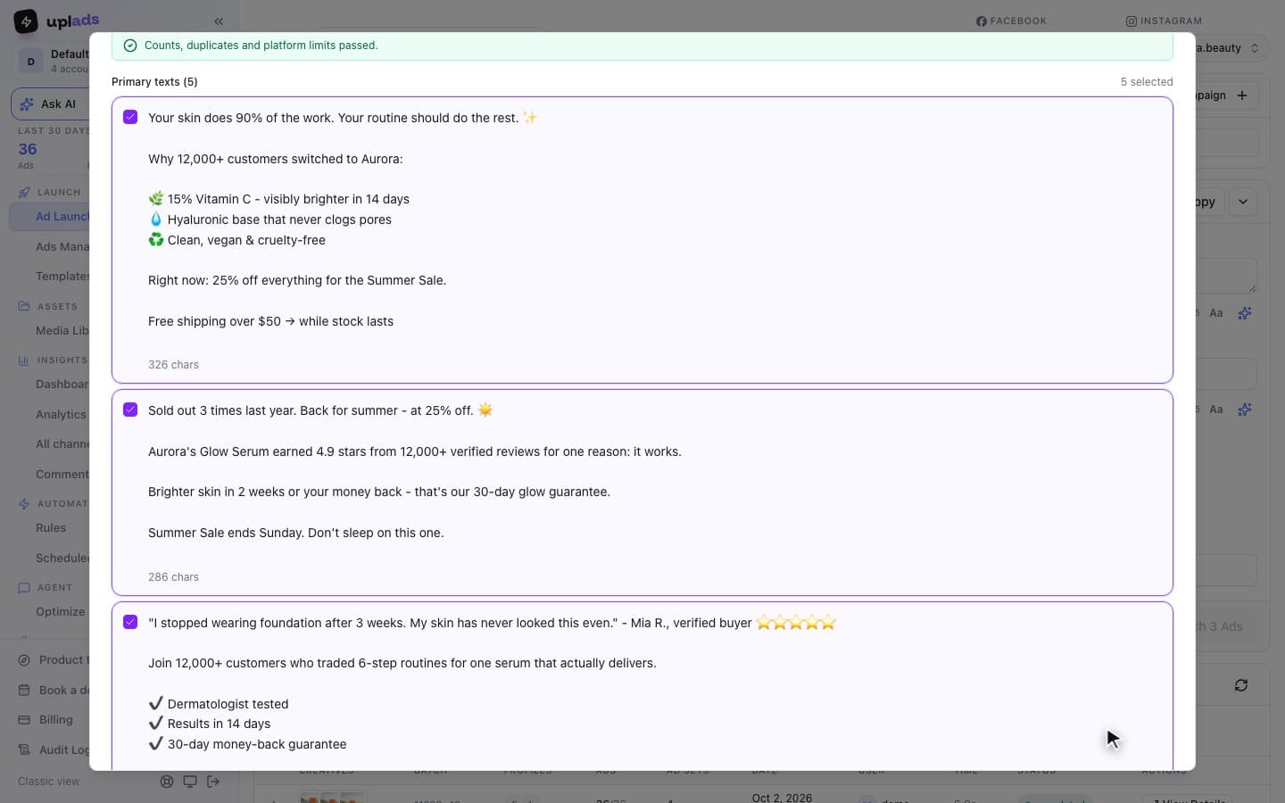Log out using the exit arrow icon

(x=213, y=782)
